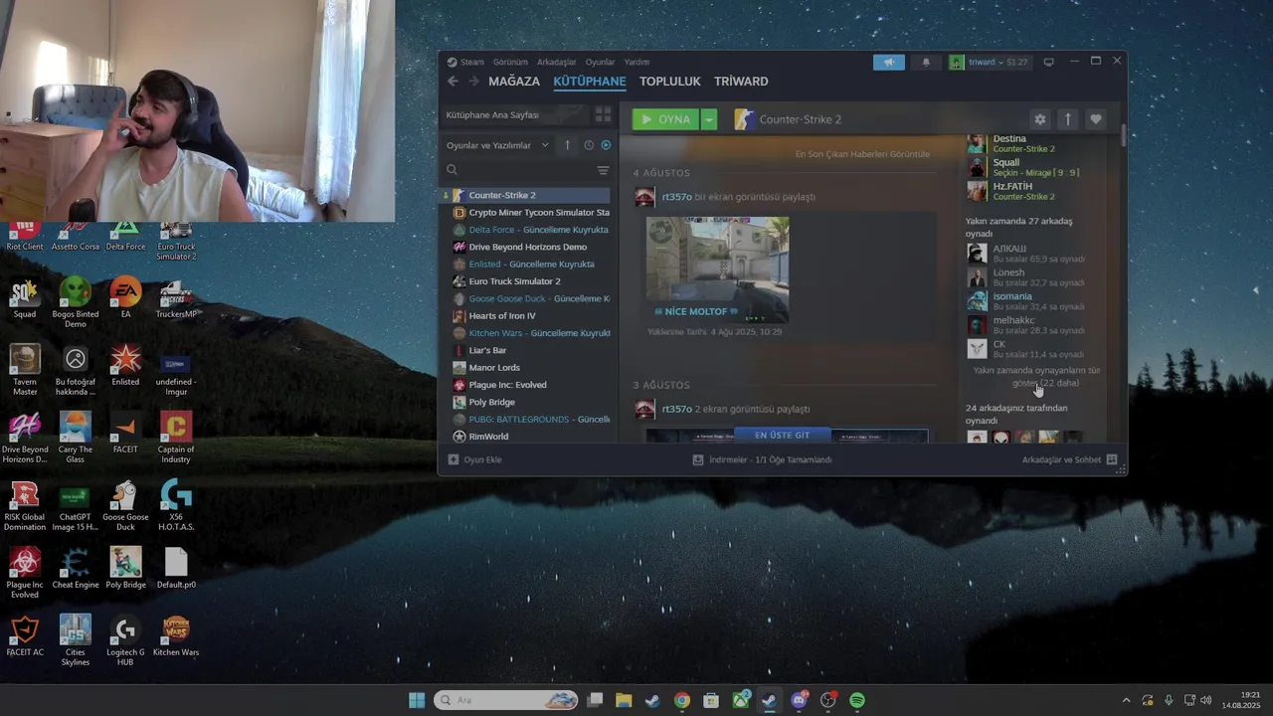The width and height of the screenshot is (1273, 716).
Task: Click the upload arrow icon beside gear
Action: [x=1067, y=119]
